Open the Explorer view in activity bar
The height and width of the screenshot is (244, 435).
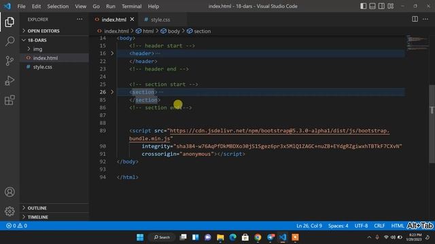coord(10,22)
